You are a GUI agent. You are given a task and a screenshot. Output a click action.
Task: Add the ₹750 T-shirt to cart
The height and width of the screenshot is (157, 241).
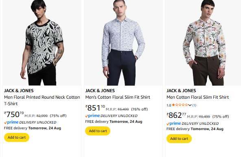(17, 137)
